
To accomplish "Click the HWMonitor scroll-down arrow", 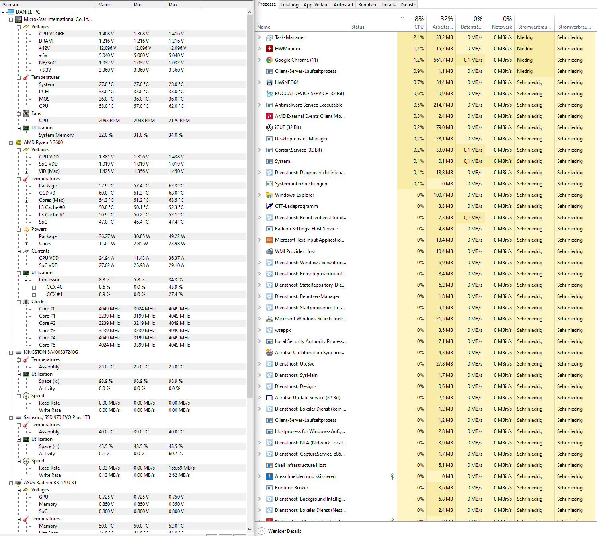I will pos(250,530).
